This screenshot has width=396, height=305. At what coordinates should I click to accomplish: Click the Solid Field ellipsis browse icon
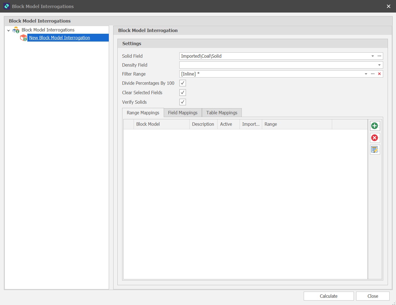[379, 56]
